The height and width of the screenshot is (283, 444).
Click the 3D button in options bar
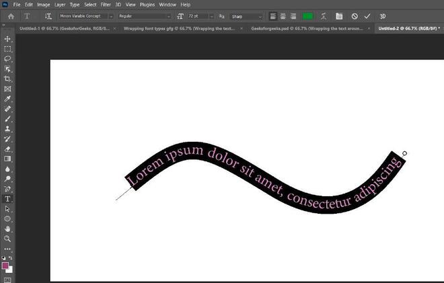click(x=382, y=15)
